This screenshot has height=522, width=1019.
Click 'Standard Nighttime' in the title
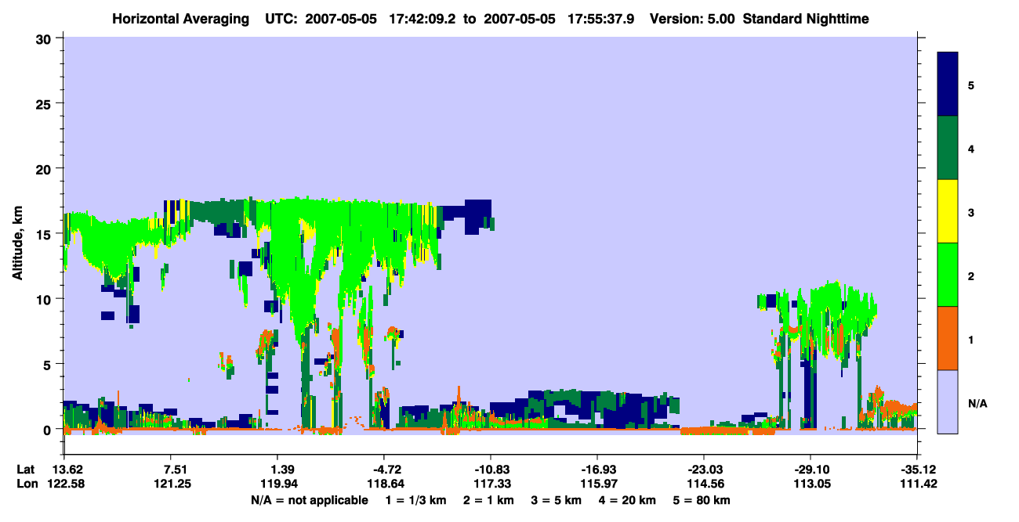pyautogui.click(x=806, y=18)
